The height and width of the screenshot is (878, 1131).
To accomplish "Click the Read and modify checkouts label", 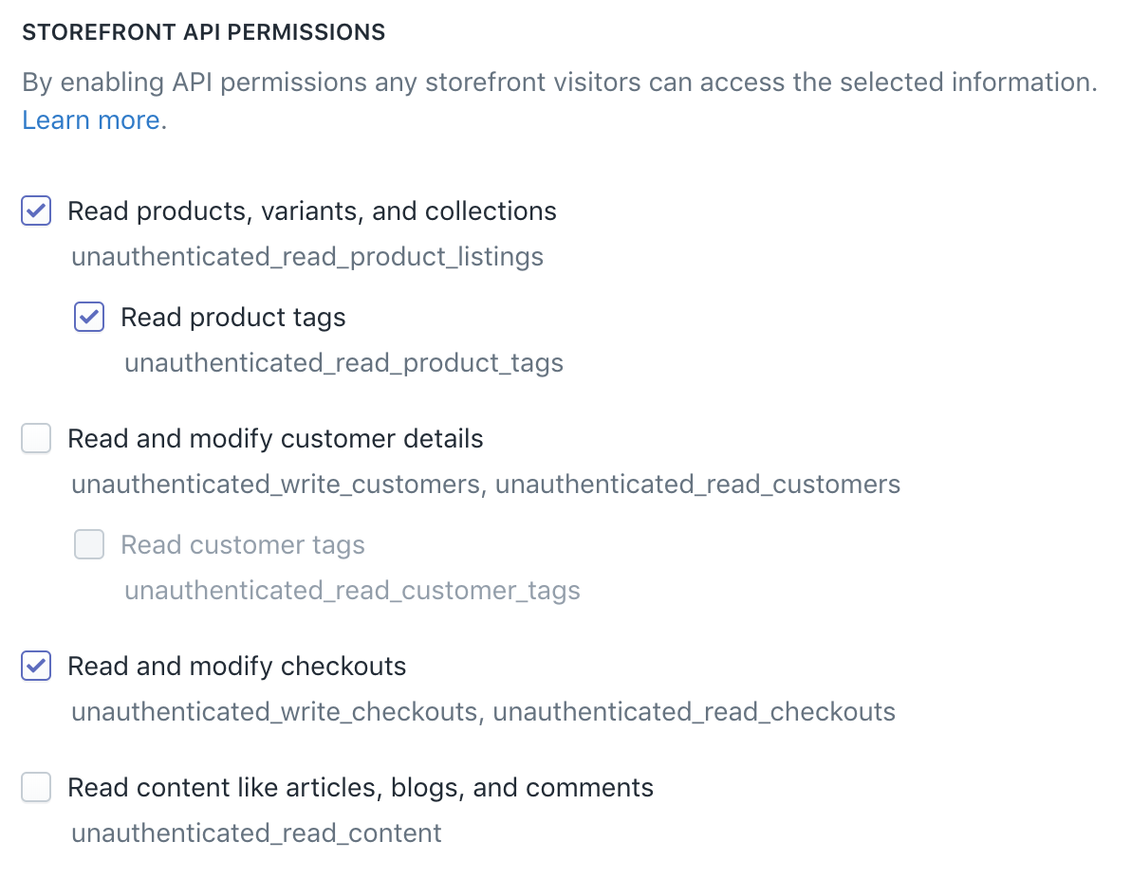I will coord(236,666).
